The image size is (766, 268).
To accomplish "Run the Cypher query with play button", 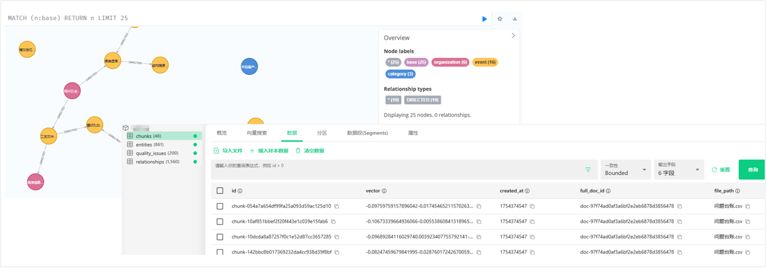I will pyautogui.click(x=484, y=19).
